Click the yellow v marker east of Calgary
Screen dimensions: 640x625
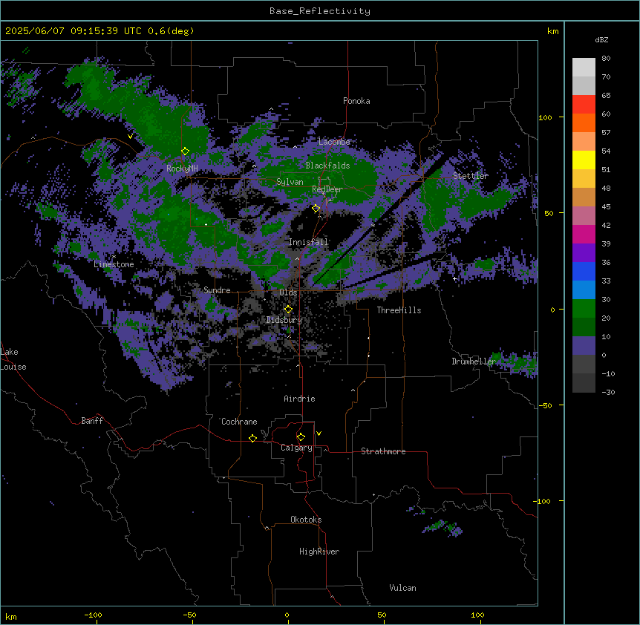point(319,433)
